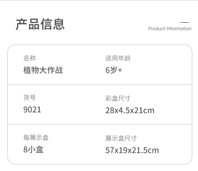Screen dimensions: 198x171
Task: Click the item number 9021
Action: pos(32,110)
